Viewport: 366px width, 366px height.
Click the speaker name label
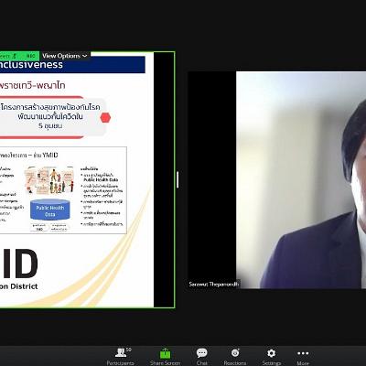(214, 284)
